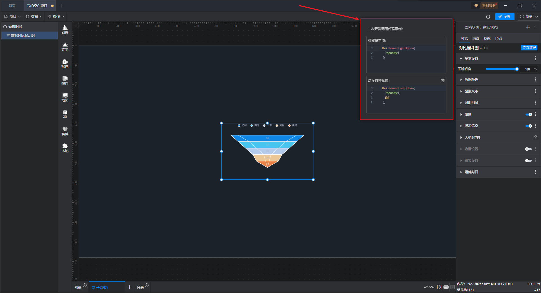Open the 媒体 media components icon
The height and width of the screenshot is (293, 541).
pyautogui.click(x=65, y=63)
